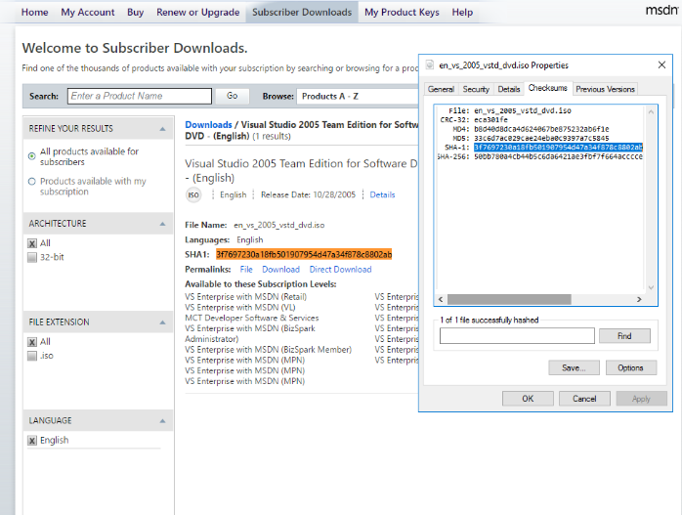The height and width of the screenshot is (515, 682).
Task: Open My Account in navigation
Action: point(87,12)
